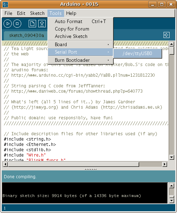Minimize the Arduino window

[153, 4]
